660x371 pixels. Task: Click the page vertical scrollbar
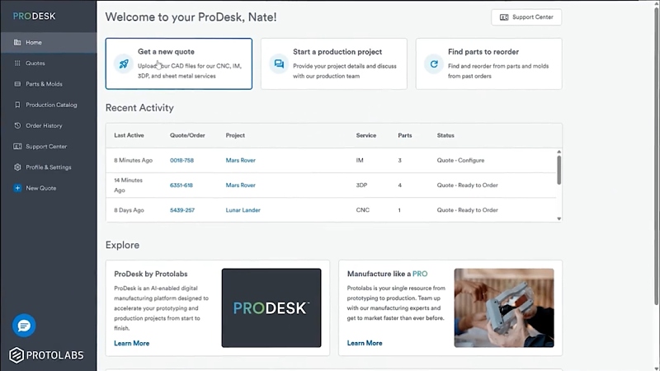click(x=656, y=156)
